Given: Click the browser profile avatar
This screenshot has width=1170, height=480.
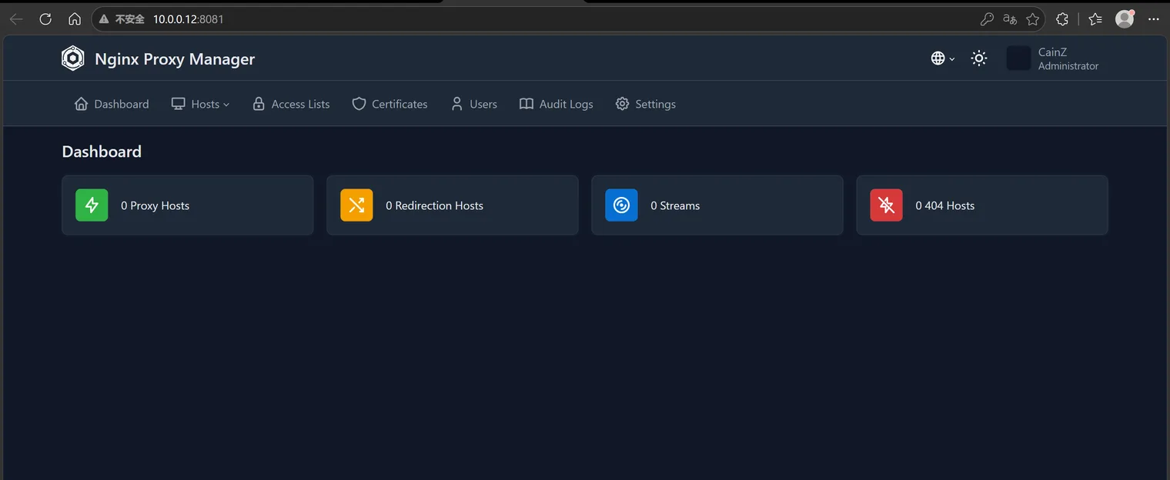Looking at the screenshot, I should click(1125, 19).
